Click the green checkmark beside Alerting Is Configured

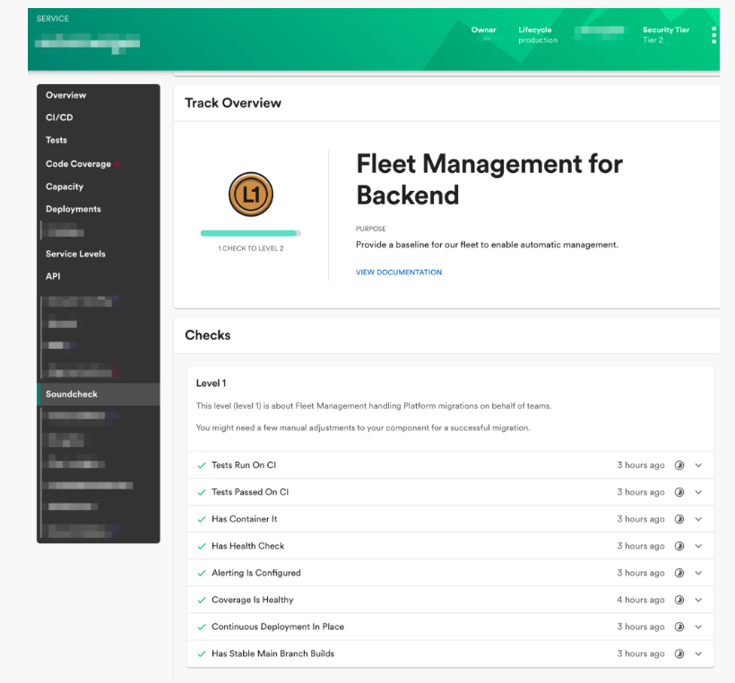(202, 574)
